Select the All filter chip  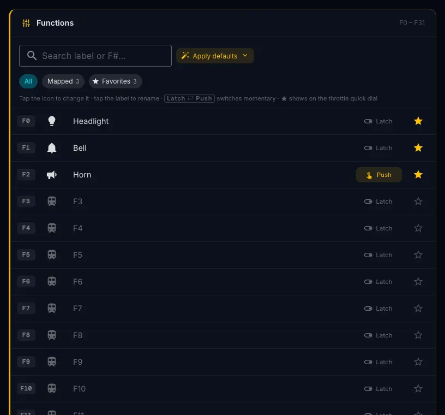(x=28, y=81)
